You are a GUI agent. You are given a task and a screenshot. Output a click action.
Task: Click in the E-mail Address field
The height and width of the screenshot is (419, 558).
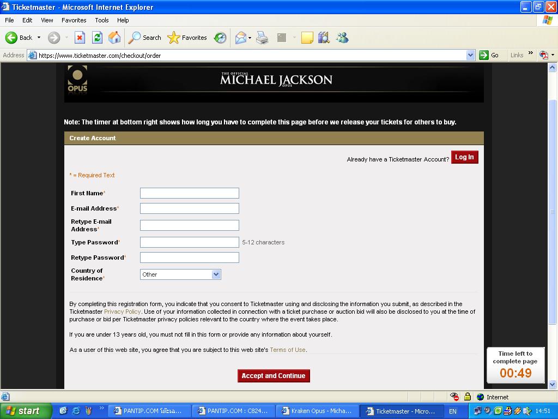[189, 208]
